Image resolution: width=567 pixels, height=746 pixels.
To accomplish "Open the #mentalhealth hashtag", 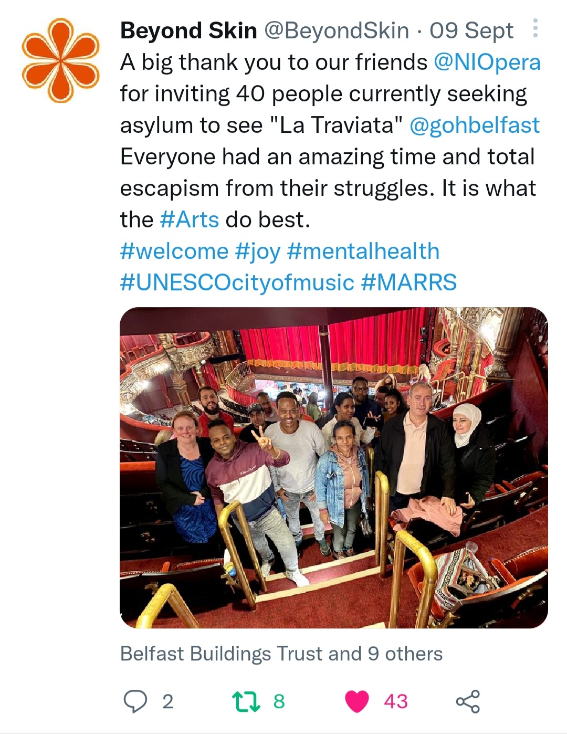I will point(363,251).
